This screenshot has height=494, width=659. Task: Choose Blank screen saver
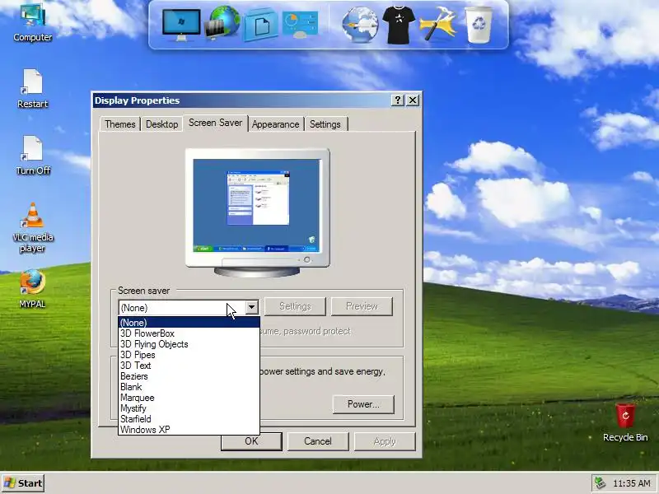tap(189, 387)
